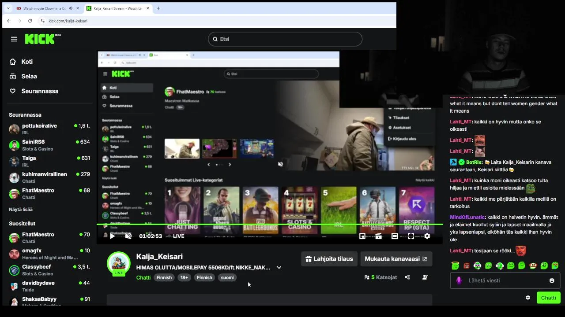The image size is (565, 317).
Task: Open chat settings gear icon
Action: click(x=528, y=298)
